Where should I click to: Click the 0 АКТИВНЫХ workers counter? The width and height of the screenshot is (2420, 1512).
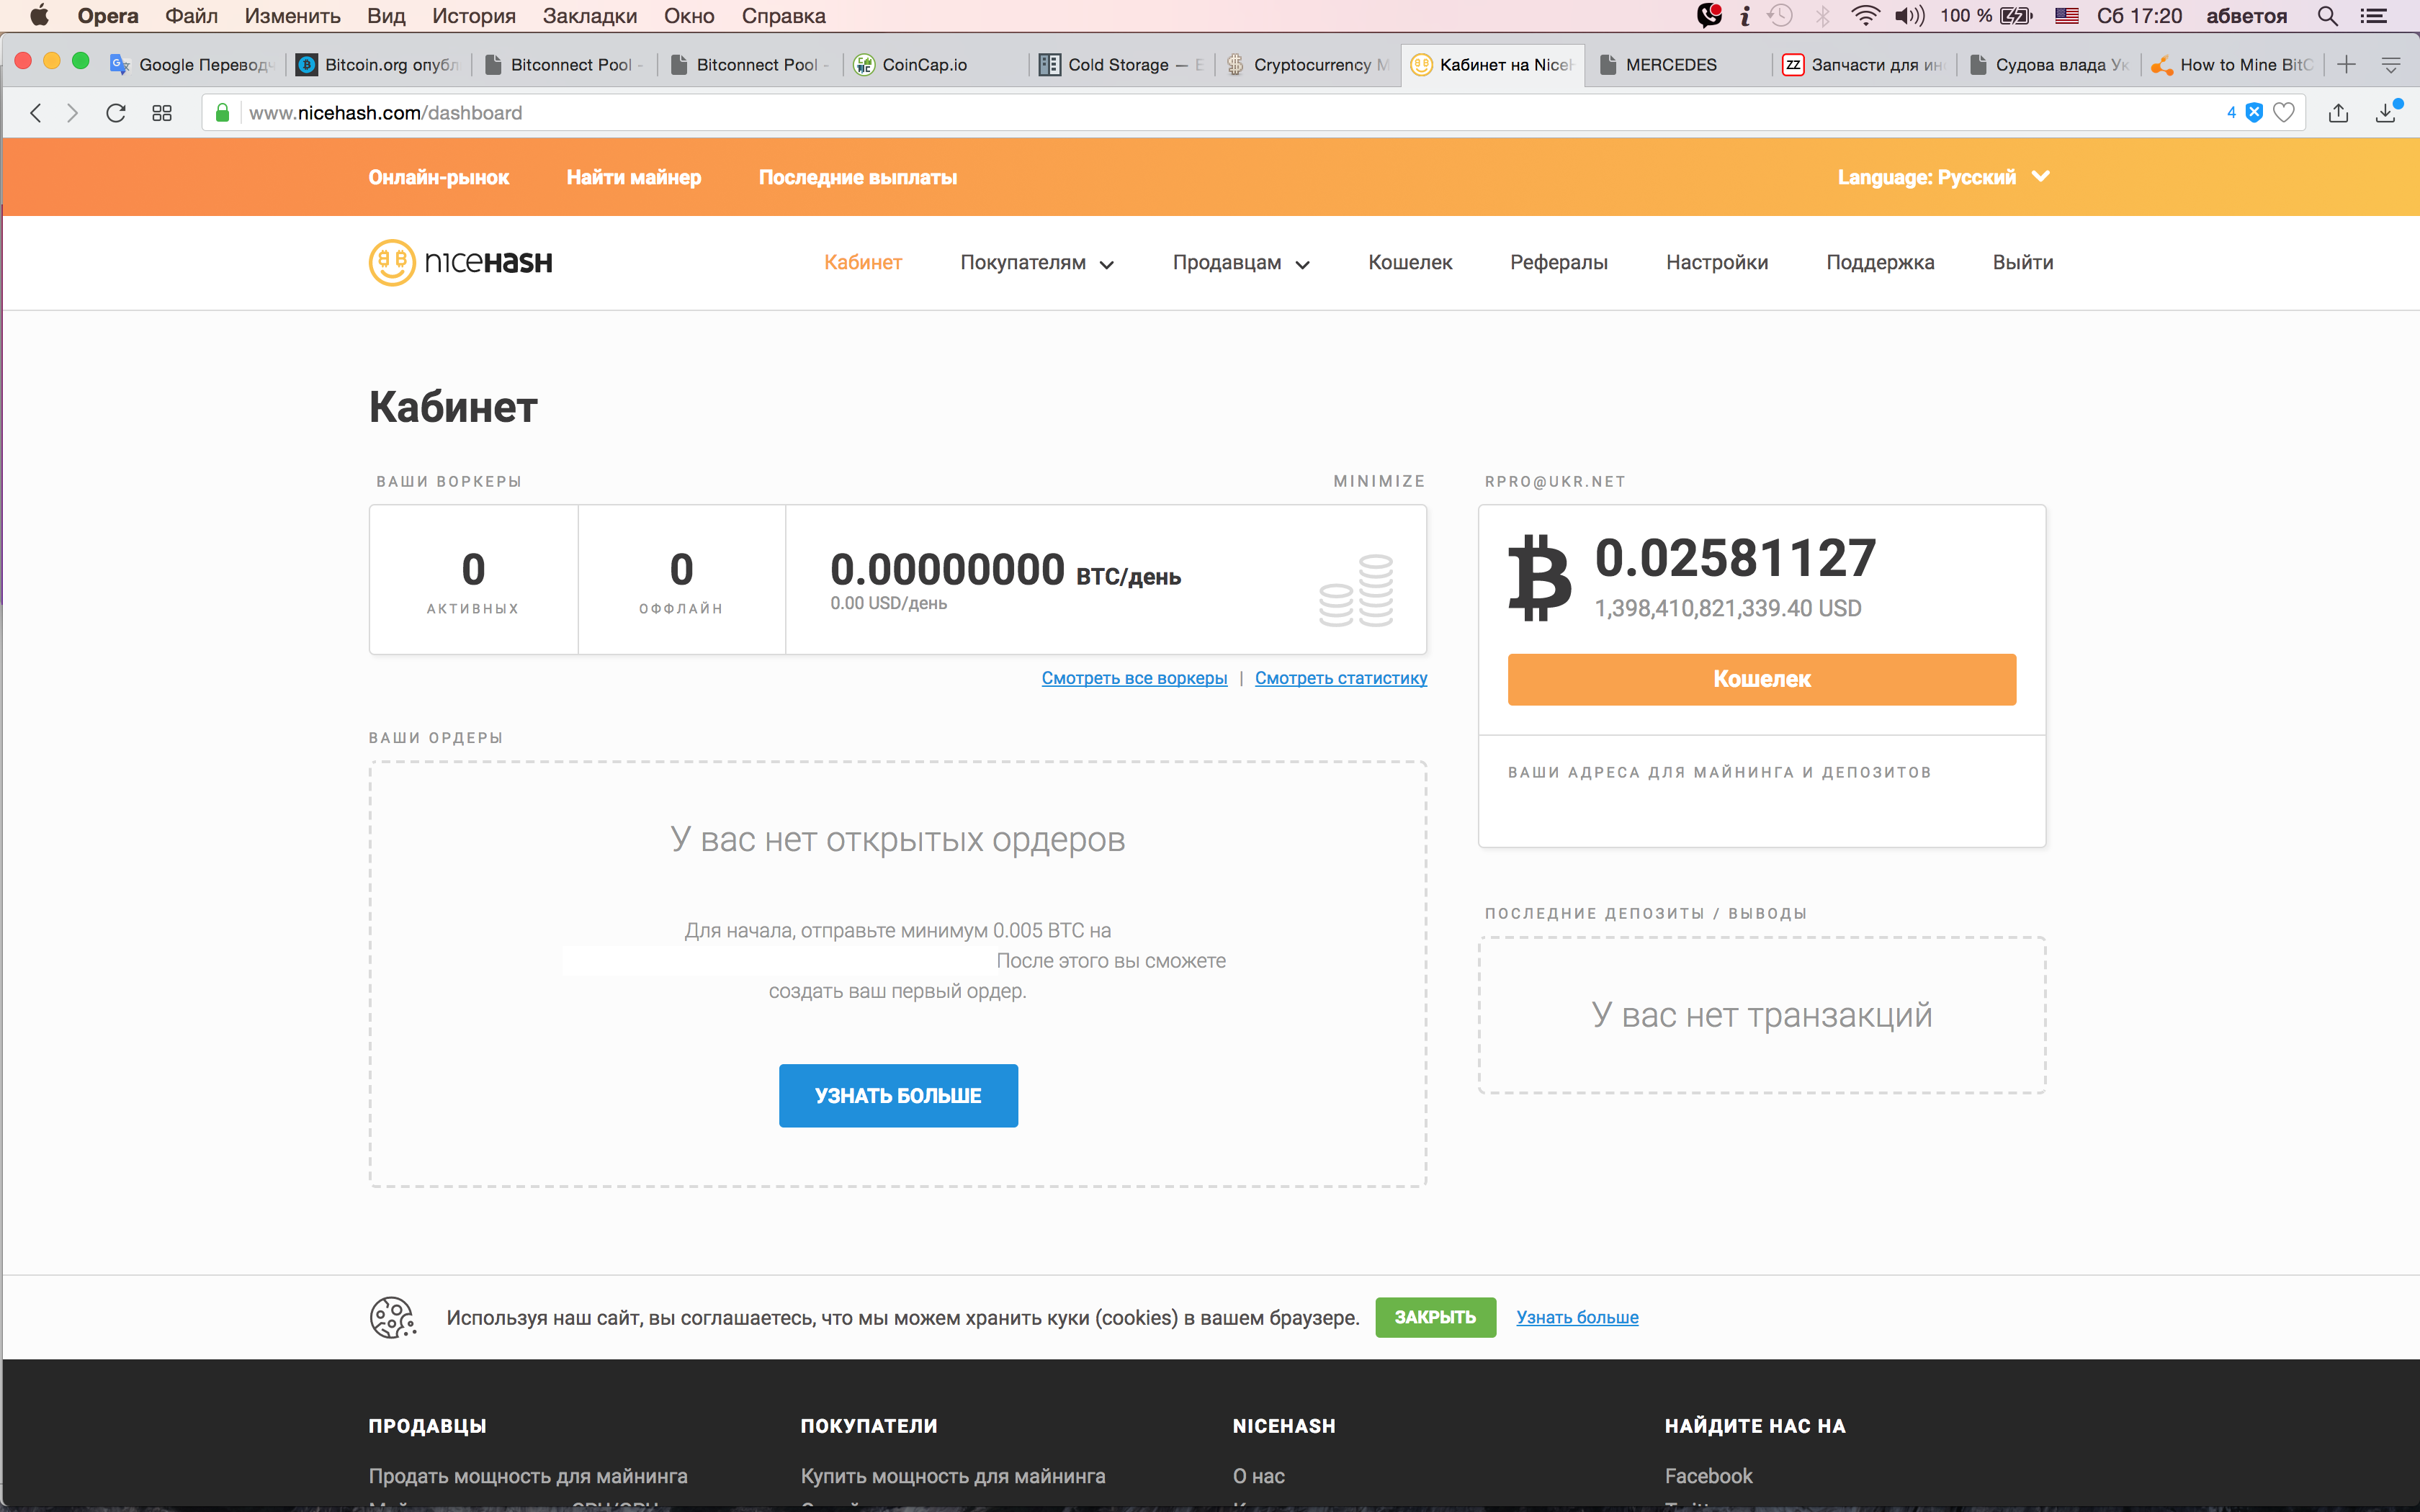point(473,580)
